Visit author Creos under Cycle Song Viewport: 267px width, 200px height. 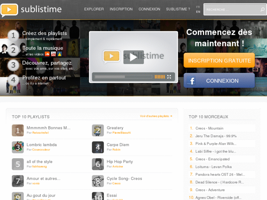pyautogui.click(x=116, y=183)
